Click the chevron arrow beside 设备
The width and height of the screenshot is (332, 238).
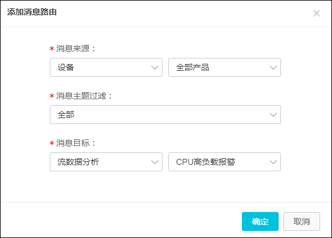pos(155,67)
